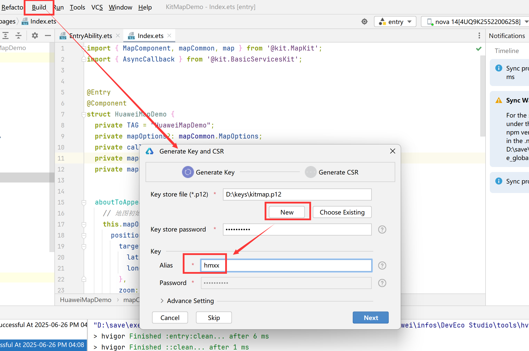Fold the struct HuaweiMapDemo code block
529x351 pixels.
(84, 114)
